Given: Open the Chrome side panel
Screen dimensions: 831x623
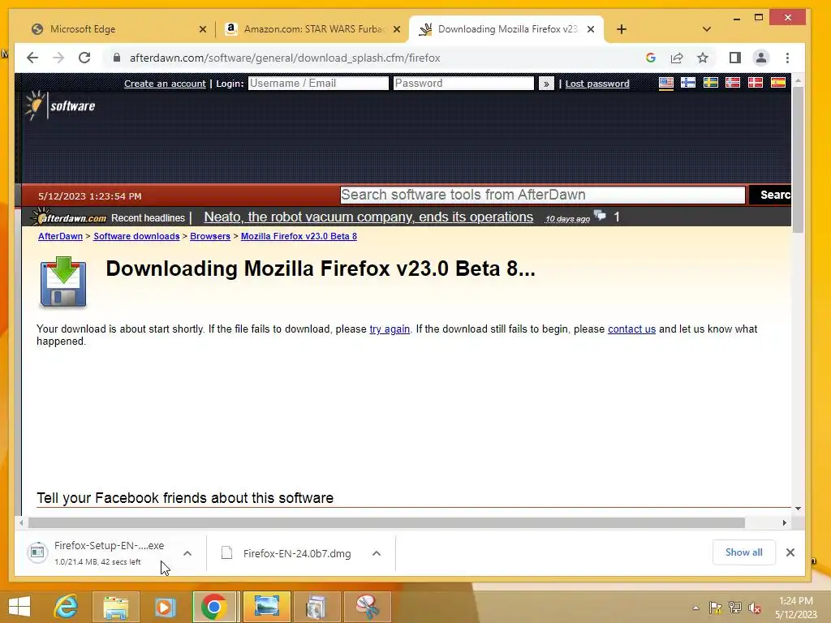Looking at the screenshot, I should 735,58.
